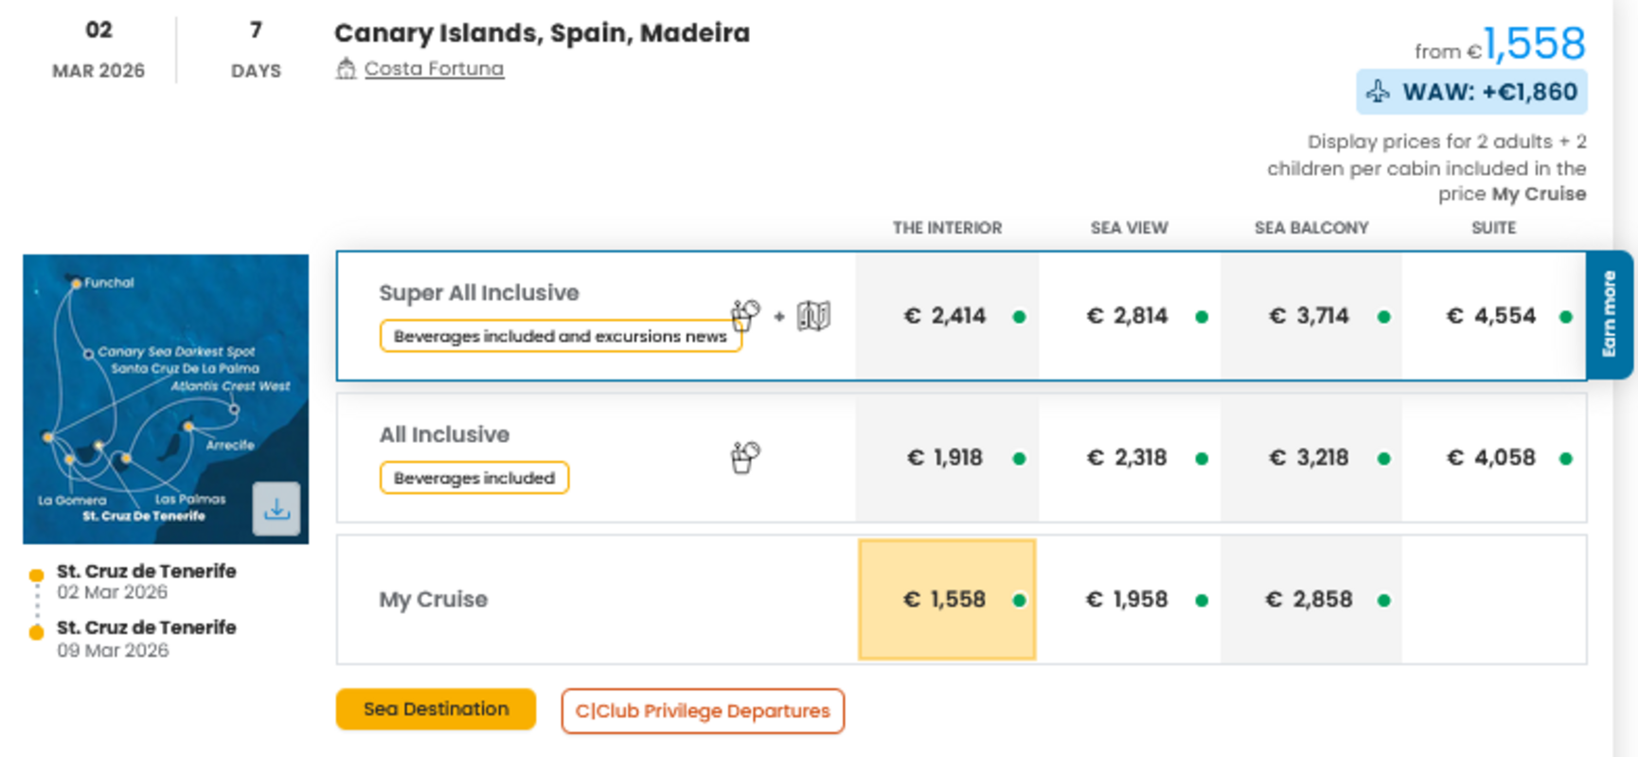This screenshot has height=757, width=1638.
Task: Expand the Earn more side tab
Action: click(1609, 314)
